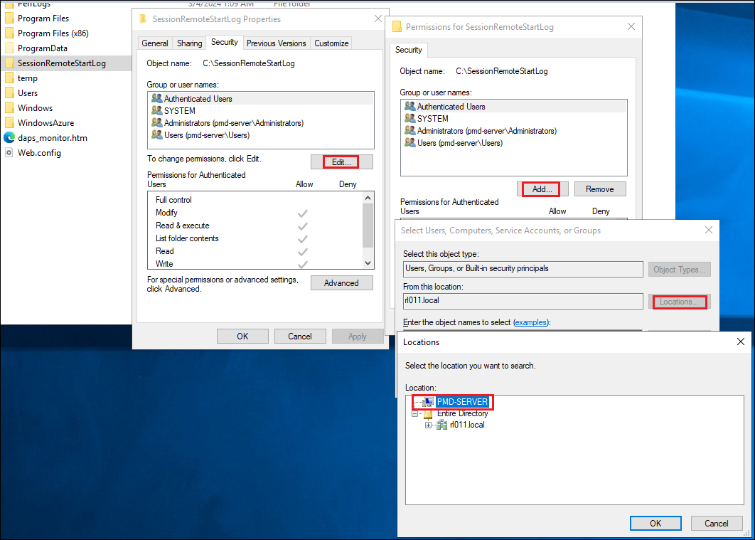This screenshot has width=755, height=540.
Task: Click the Add... button
Action: coord(542,189)
